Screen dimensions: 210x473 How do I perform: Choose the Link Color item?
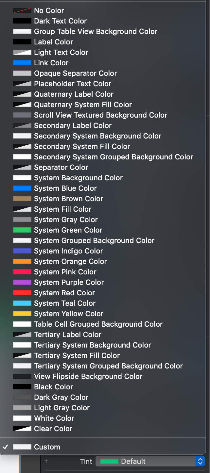click(51, 63)
